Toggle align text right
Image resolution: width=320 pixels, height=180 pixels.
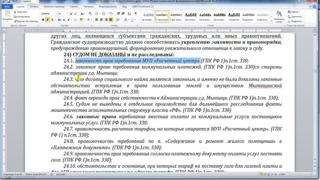tap(106, 20)
